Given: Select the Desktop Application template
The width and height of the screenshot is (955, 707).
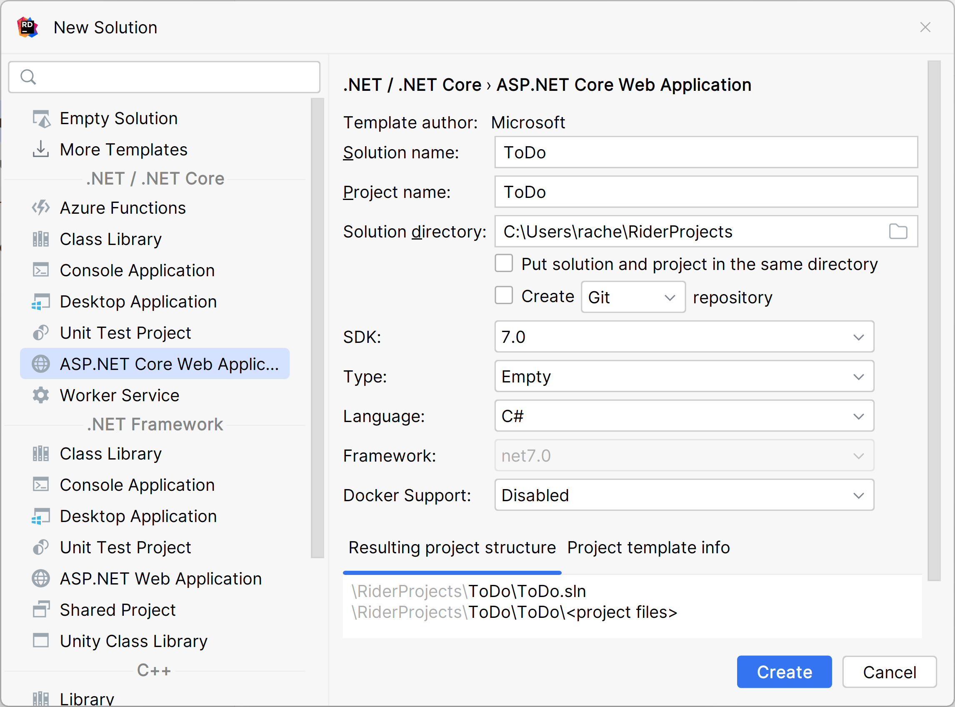Looking at the screenshot, I should pyautogui.click(x=138, y=301).
